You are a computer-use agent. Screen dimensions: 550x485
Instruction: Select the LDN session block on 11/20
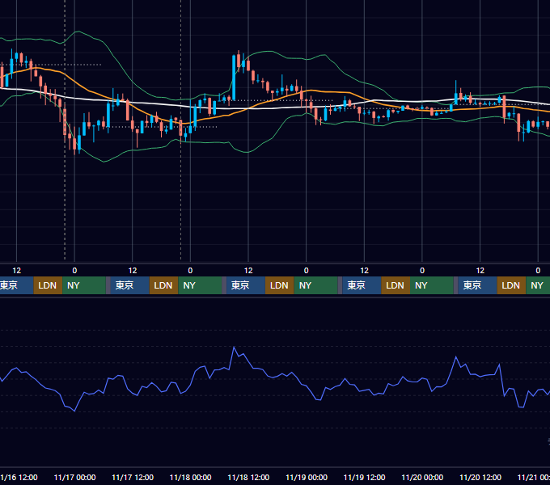click(x=511, y=285)
